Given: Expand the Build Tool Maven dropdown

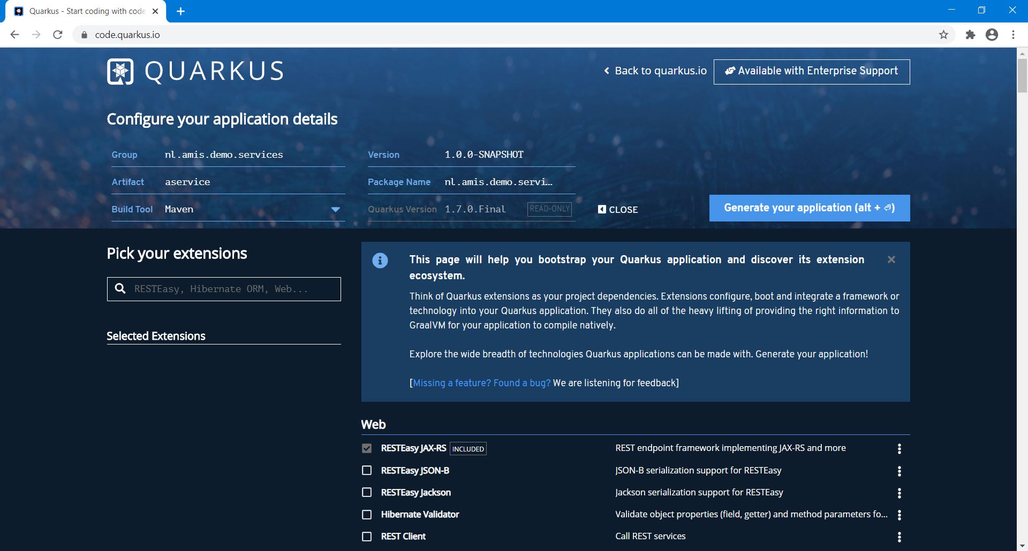Looking at the screenshot, I should (x=335, y=209).
